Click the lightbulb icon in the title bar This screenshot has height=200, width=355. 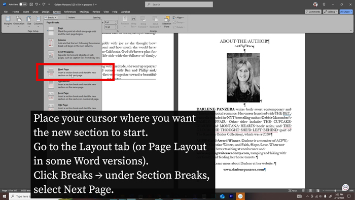(x=324, y=4)
